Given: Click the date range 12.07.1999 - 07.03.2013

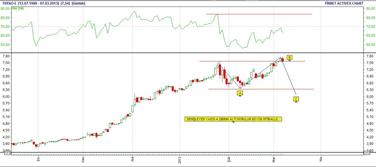Looking at the screenshot, I should coord(39,3).
